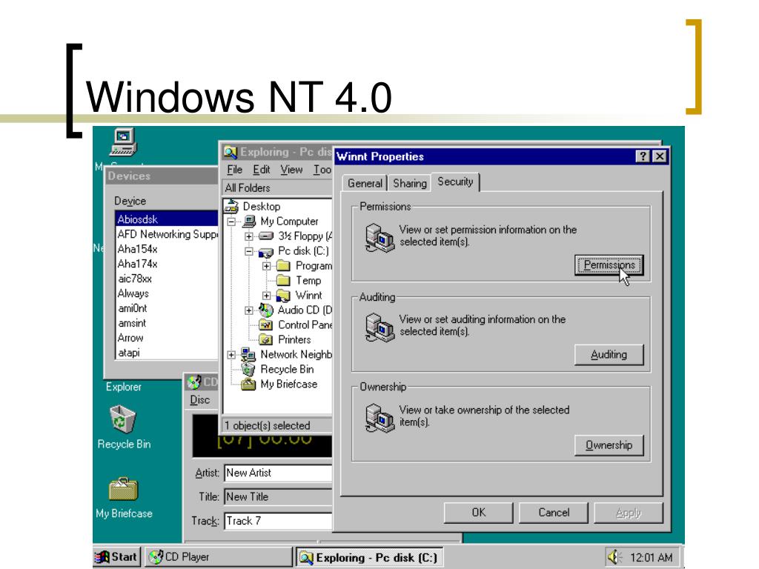This screenshot has width=759, height=569.
Task: Select the Temp folder icon
Action: coord(283,281)
